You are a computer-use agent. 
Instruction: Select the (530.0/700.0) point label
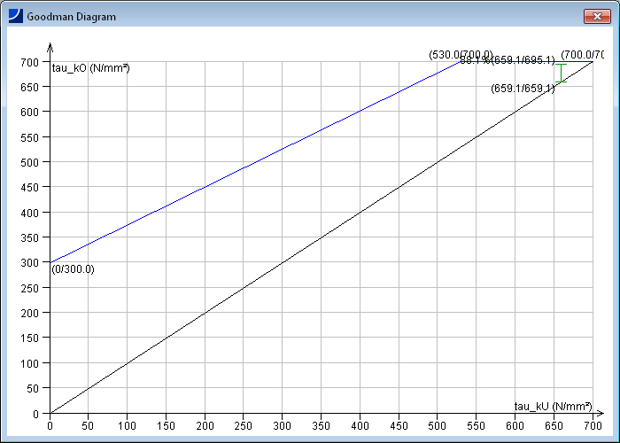tap(460, 55)
